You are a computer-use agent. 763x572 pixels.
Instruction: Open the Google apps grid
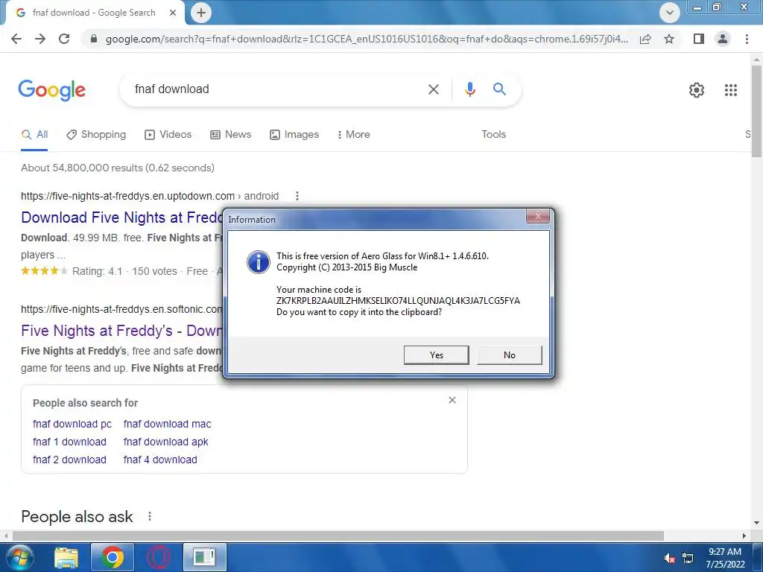pos(730,90)
